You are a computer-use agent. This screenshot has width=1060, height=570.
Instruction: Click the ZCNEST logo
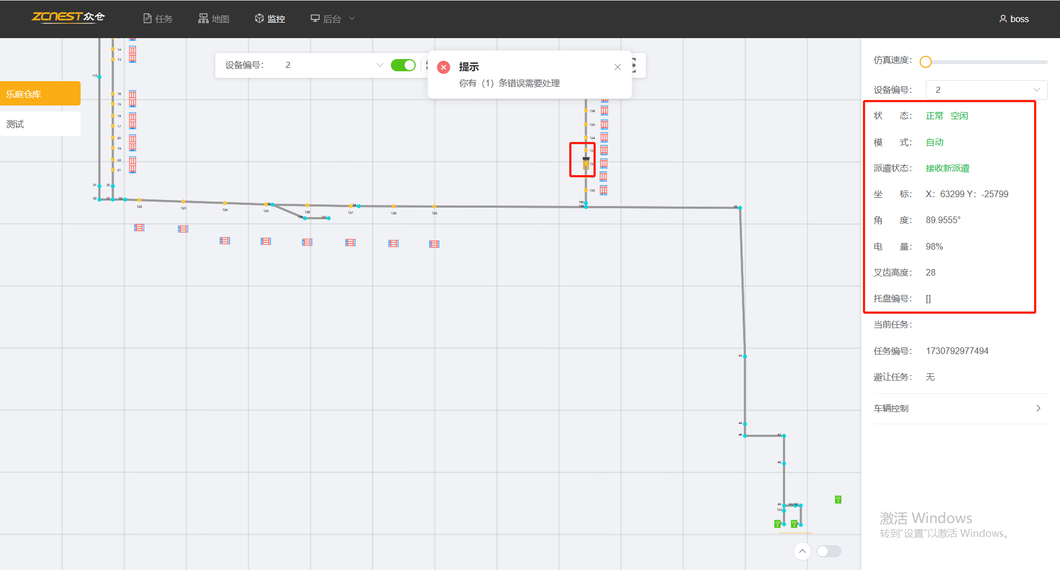tap(68, 18)
